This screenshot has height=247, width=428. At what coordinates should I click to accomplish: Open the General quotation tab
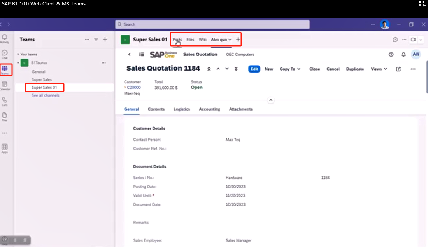[132, 109]
